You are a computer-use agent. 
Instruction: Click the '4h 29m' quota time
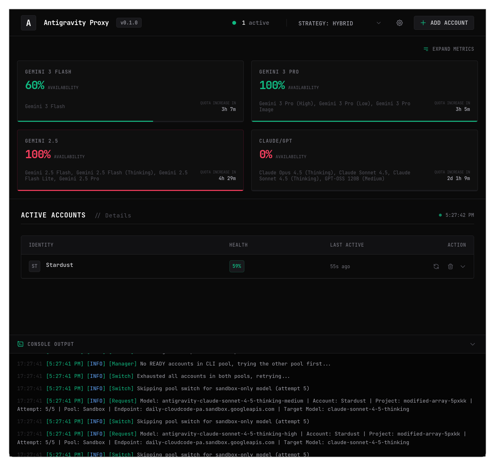tap(227, 178)
